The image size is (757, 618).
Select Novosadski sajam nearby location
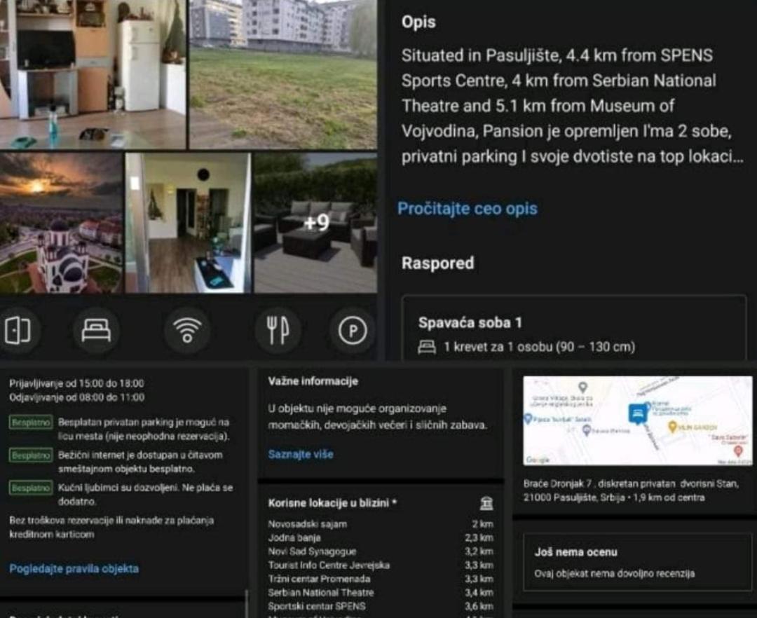pos(381,524)
